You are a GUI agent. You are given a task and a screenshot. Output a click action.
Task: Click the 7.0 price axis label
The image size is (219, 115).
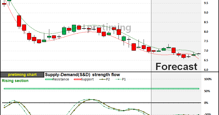206,51
